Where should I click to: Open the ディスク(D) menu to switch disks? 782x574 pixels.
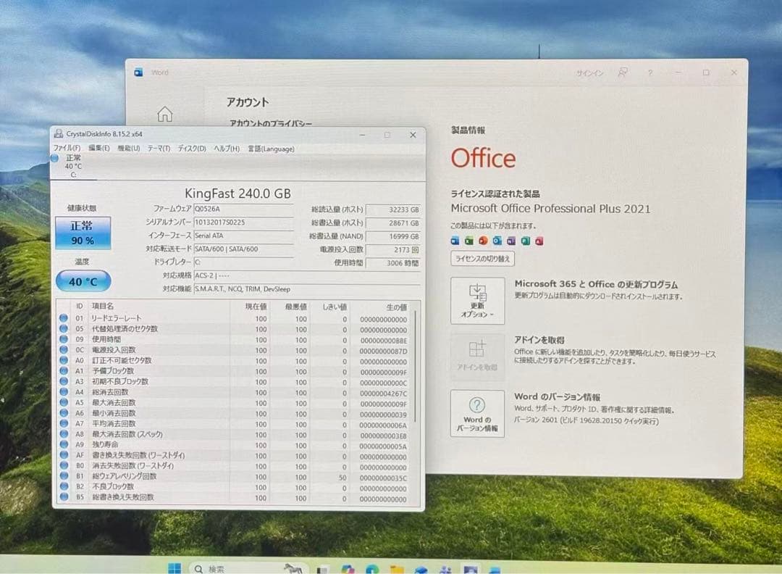(x=188, y=148)
